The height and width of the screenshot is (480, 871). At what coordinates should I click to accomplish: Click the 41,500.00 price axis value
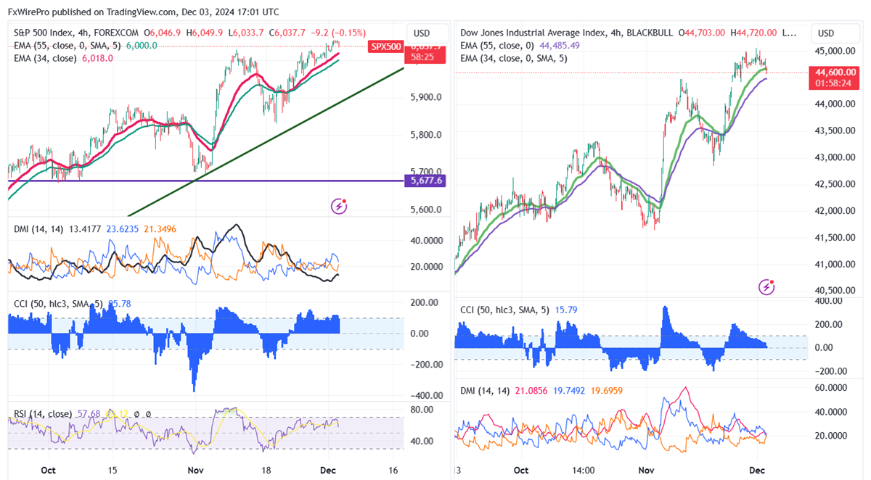[836, 238]
